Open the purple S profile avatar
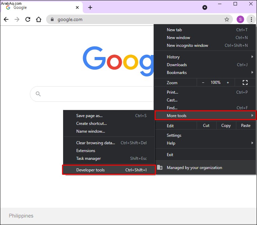Screen dimensions: 257x225 pyautogui.click(x=240, y=19)
